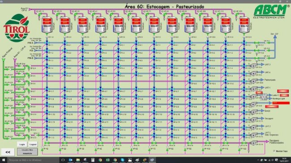
Task: Go back with the << button
Action: coord(8,152)
